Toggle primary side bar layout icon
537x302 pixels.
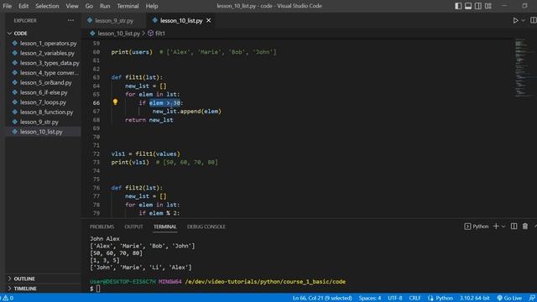pos(458,6)
